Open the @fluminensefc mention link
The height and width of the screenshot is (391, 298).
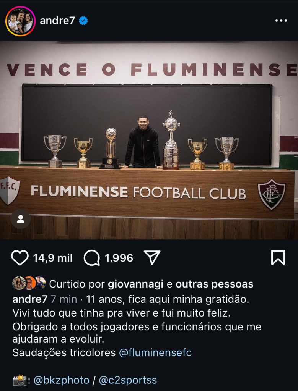[155, 352]
